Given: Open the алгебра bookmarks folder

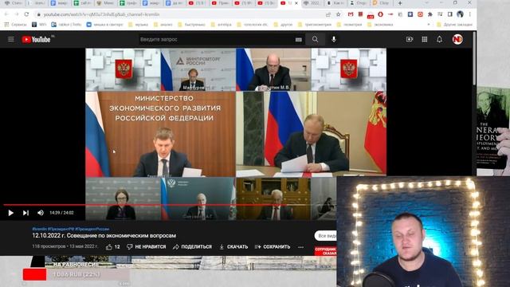Looking at the screenshot, I should (x=222, y=25).
